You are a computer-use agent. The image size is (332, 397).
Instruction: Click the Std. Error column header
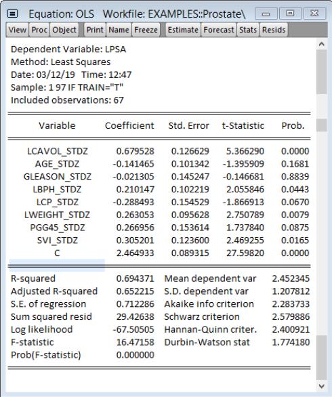[188, 125]
